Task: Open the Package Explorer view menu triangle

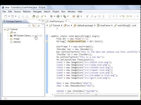Action: click(x=43, y=25)
